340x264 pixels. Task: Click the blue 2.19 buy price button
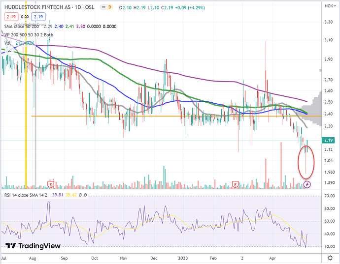pos(38,17)
